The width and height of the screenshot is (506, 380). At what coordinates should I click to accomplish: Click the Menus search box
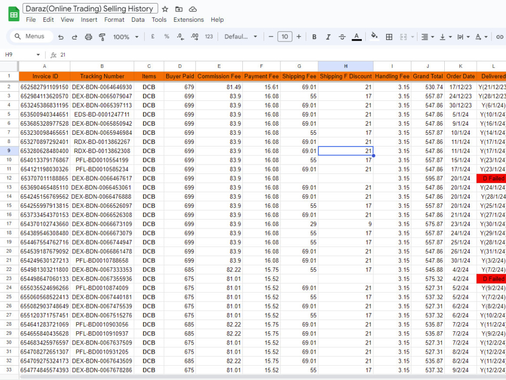tap(31, 36)
